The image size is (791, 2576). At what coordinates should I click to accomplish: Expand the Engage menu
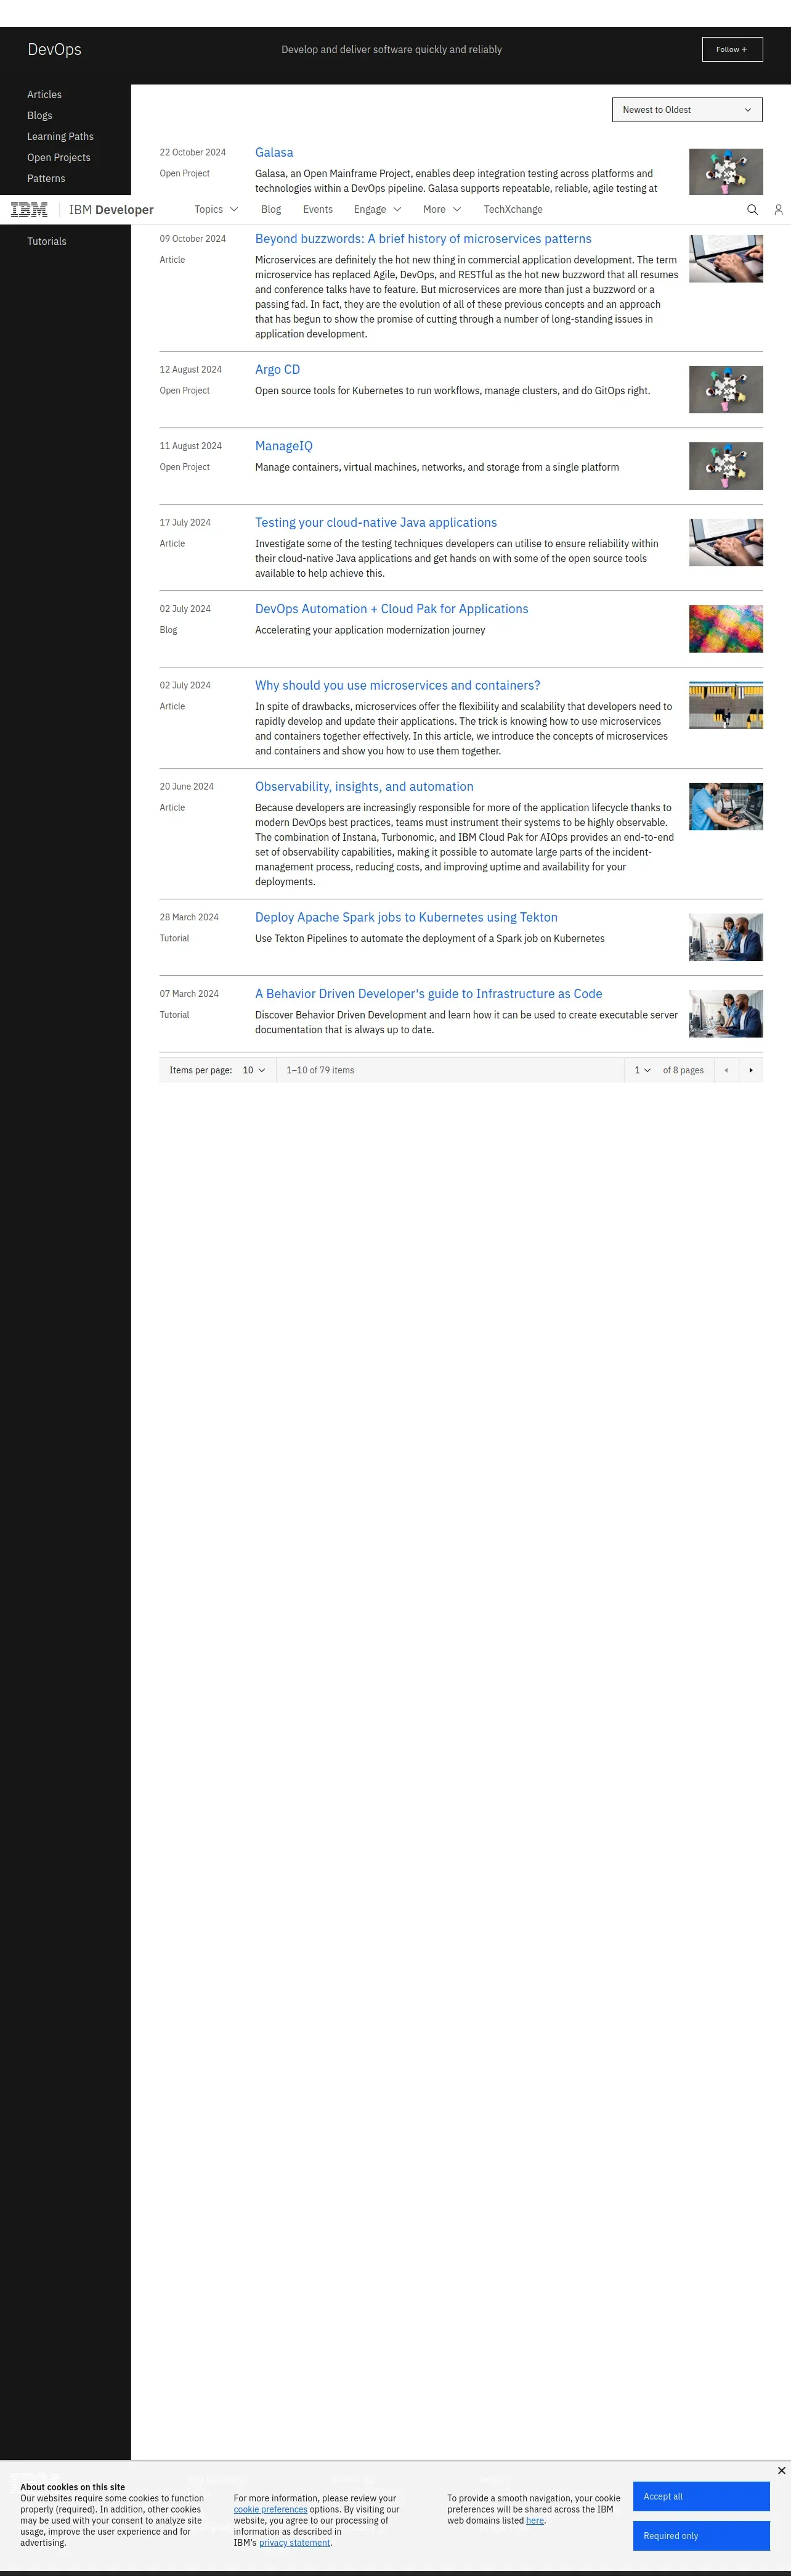pyautogui.click(x=378, y=210)
